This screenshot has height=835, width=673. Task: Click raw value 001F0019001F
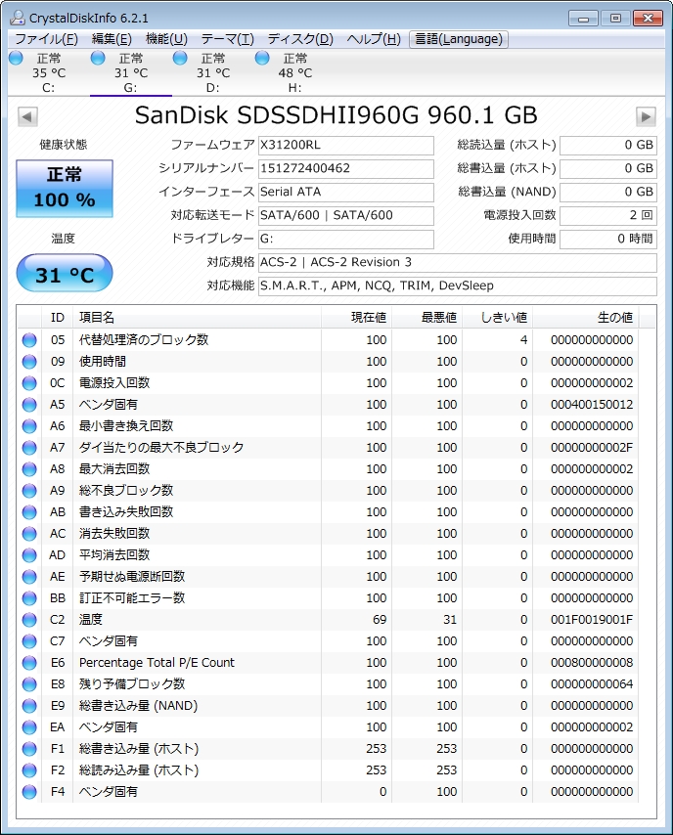pyautogui.click(x=592, y=620)
